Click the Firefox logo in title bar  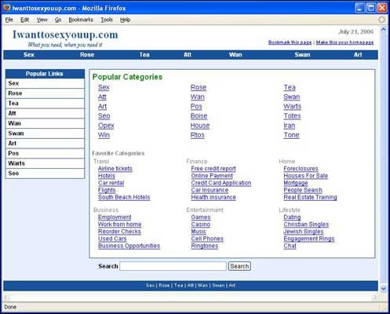7,8
